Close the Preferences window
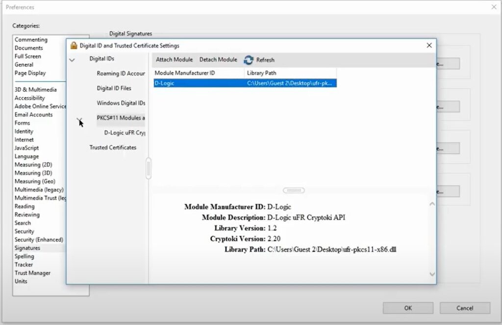 [x=494, y=7]
